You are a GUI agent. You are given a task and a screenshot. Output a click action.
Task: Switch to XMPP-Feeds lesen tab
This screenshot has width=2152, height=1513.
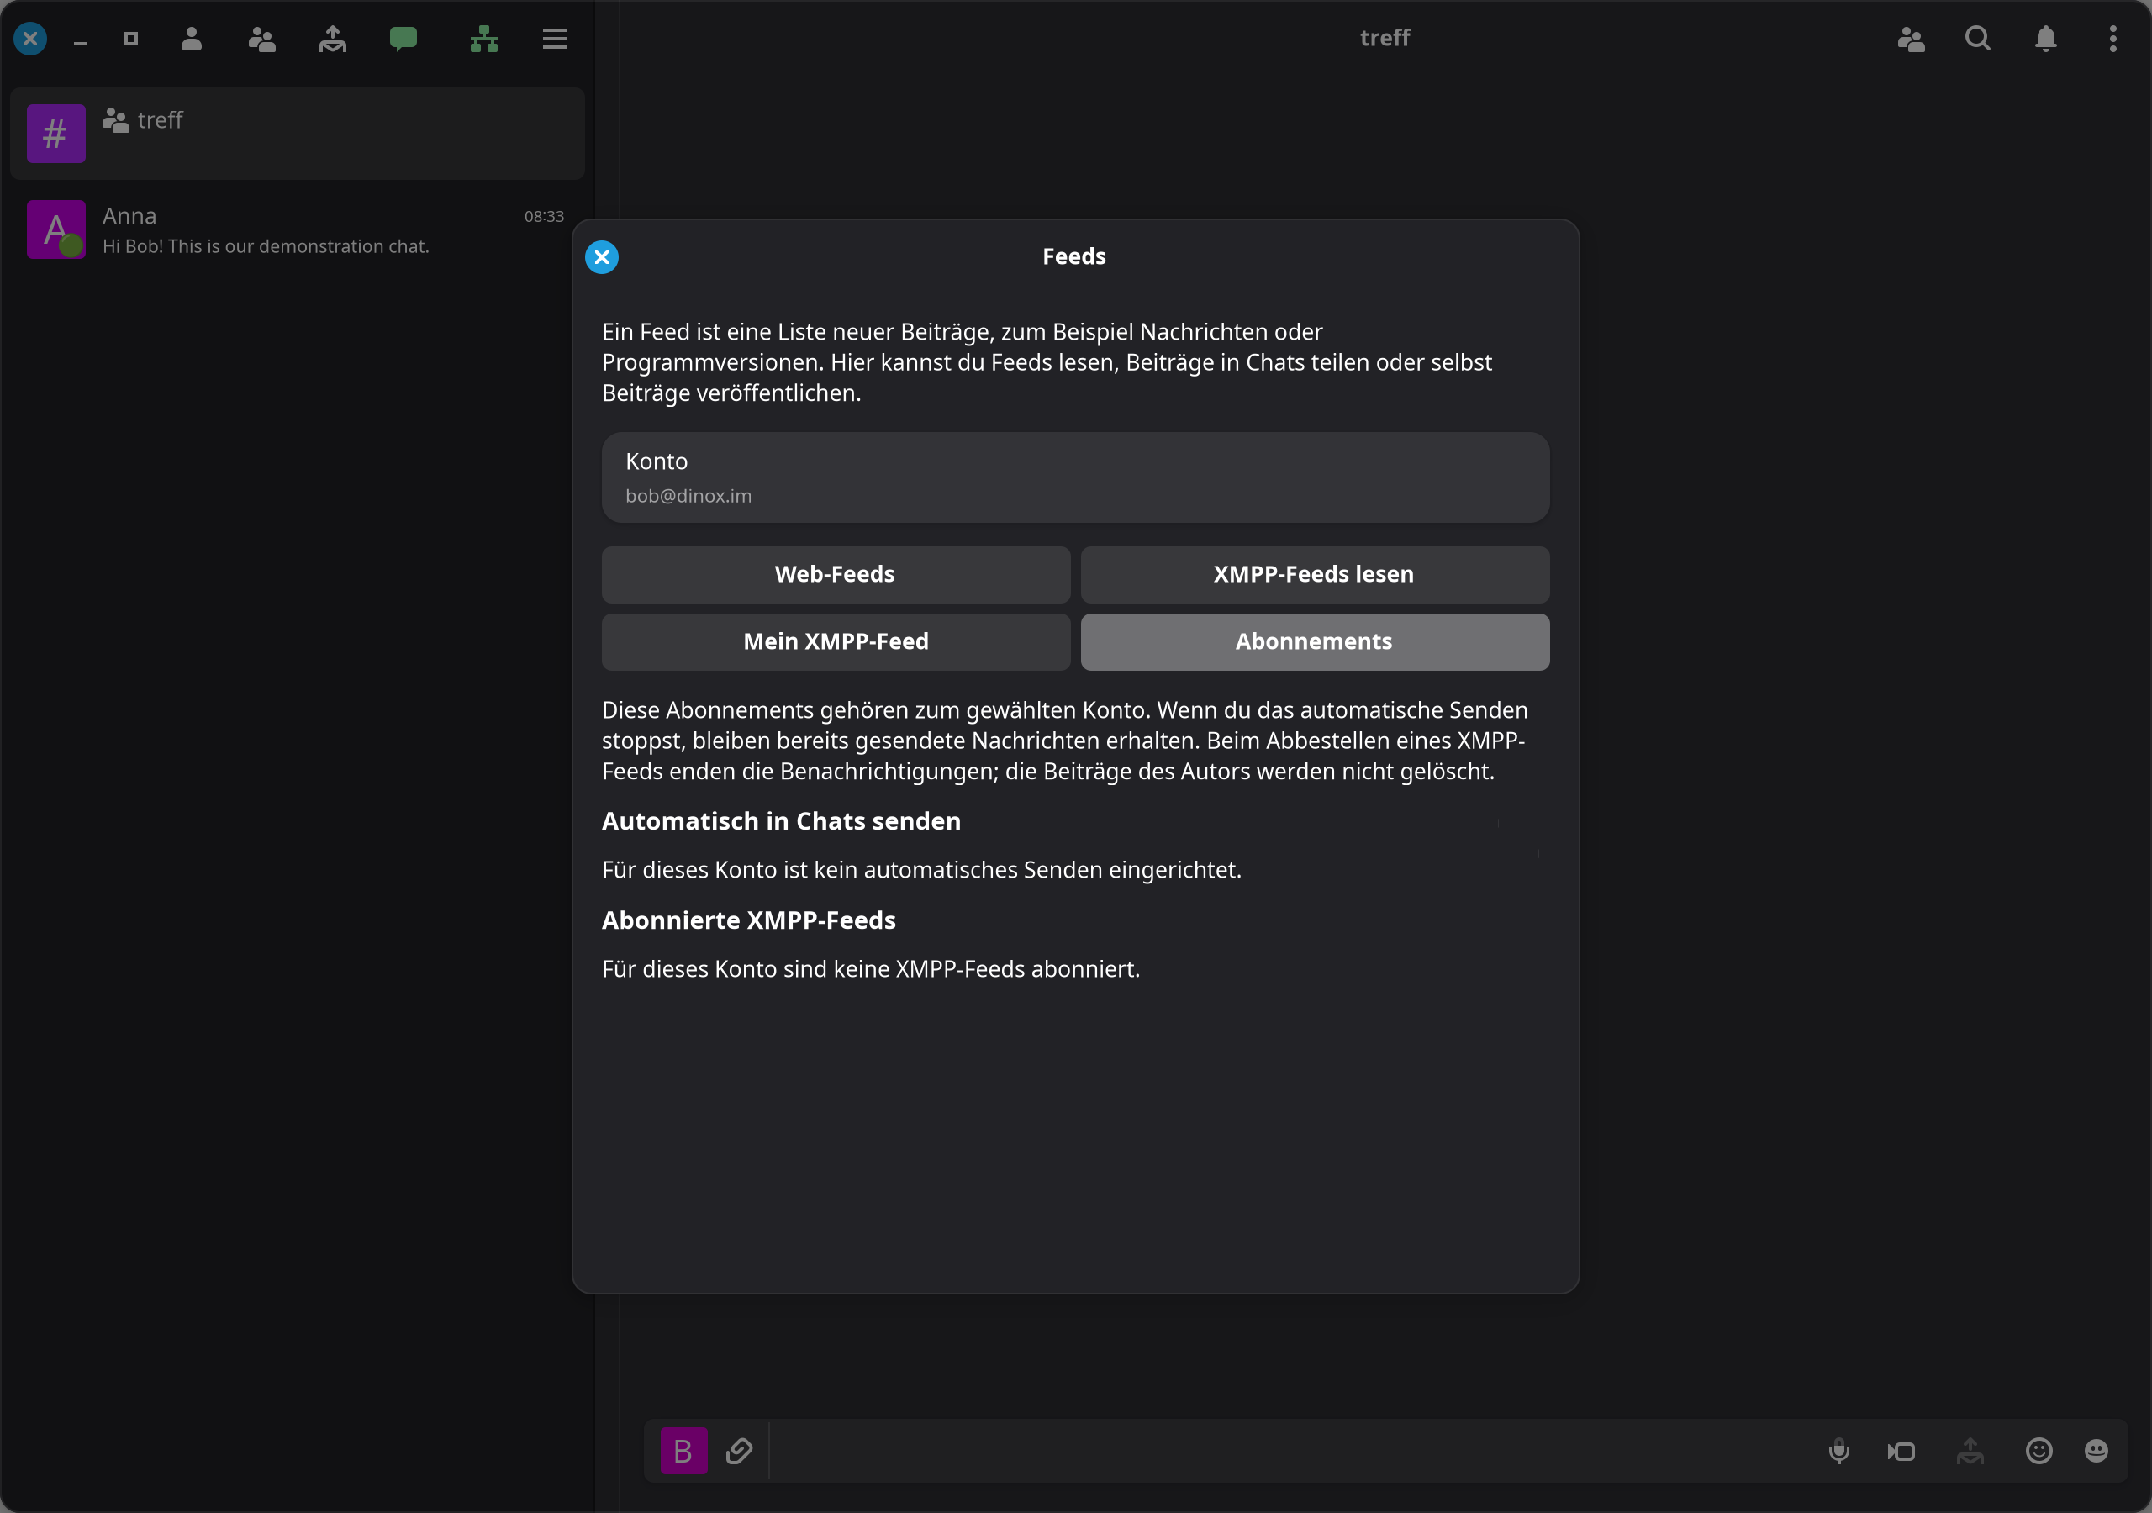coord(1314,575)
